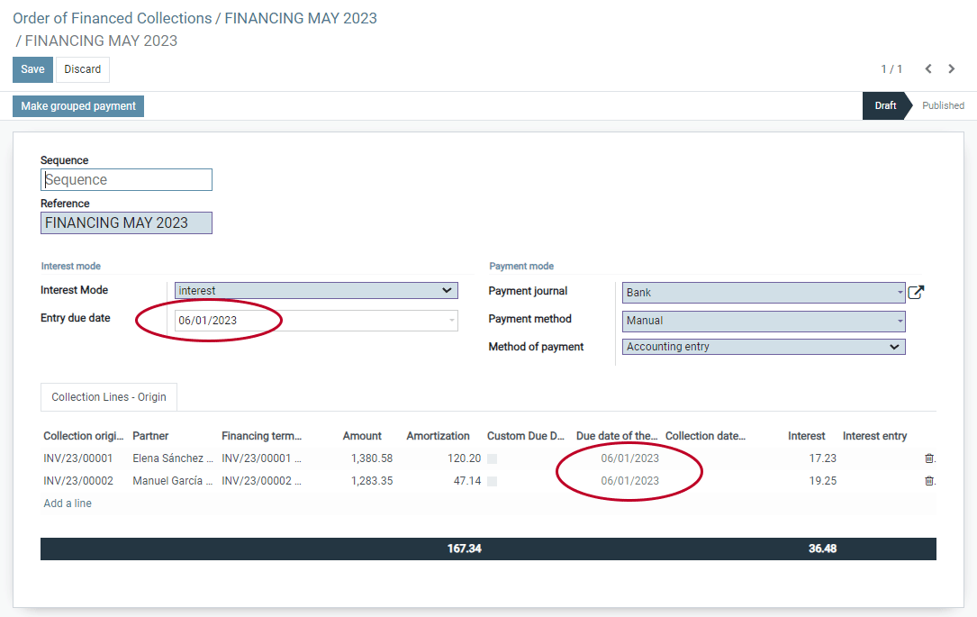Switch status to Published

tap(943, 105)
